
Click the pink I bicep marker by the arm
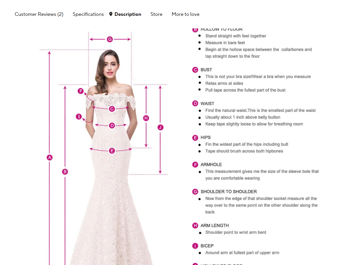coord(79,116)
